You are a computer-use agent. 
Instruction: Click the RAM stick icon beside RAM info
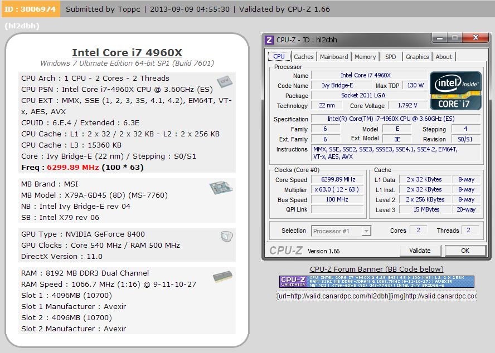(x=222, y=277)
